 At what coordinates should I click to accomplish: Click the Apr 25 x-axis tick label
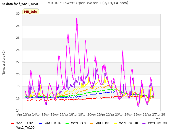click(132, 114)
